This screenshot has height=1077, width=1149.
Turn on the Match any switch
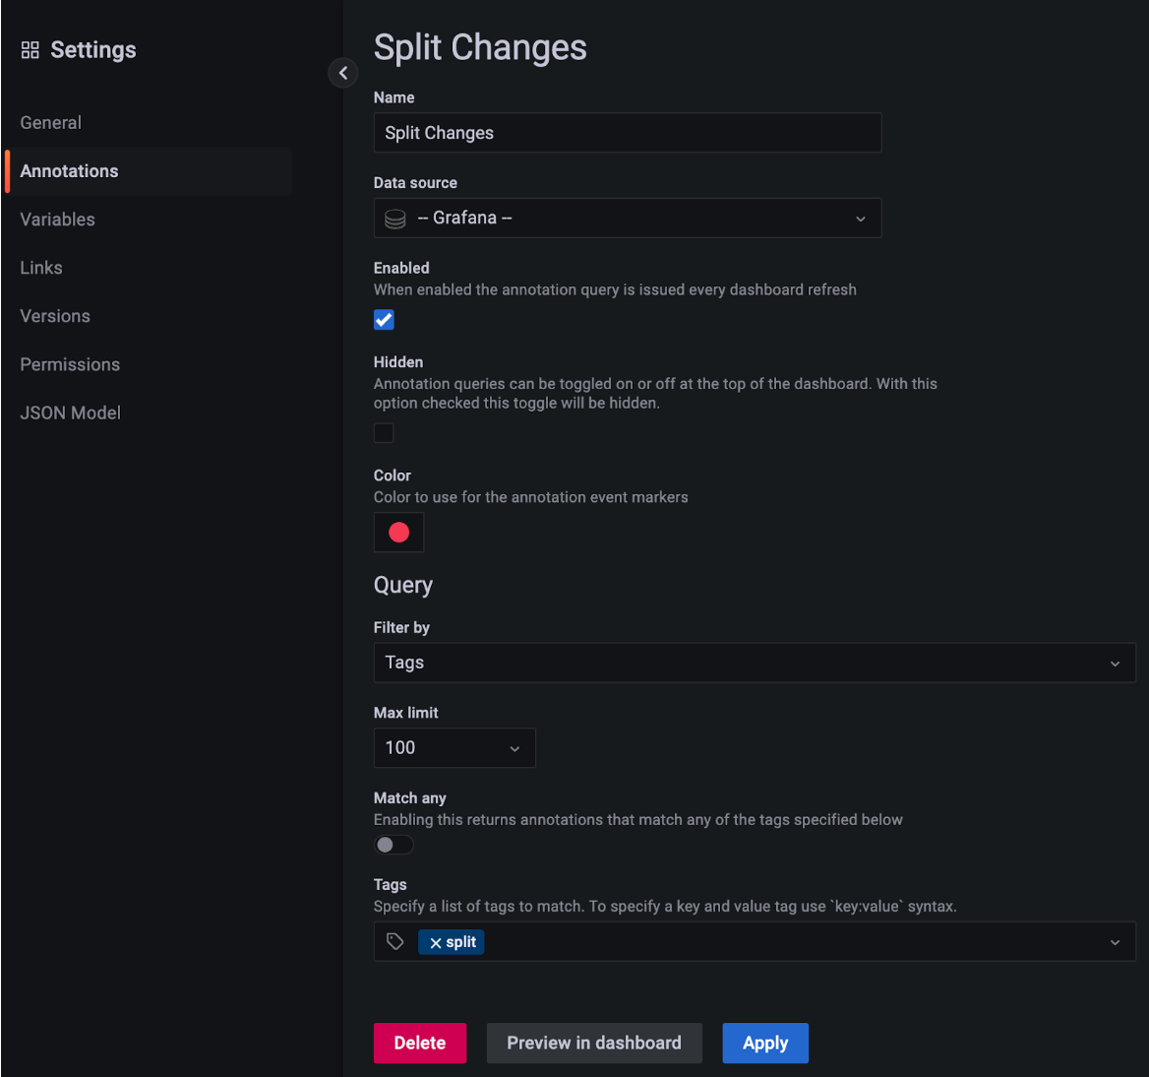pyautogui.click(x=393, y=845)
